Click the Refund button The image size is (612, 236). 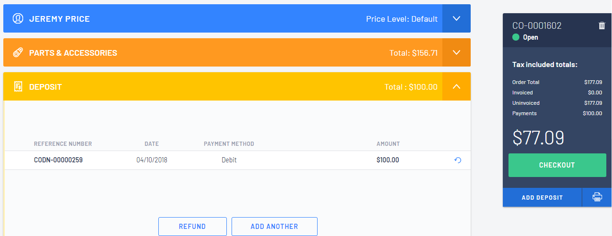point(192,227)
